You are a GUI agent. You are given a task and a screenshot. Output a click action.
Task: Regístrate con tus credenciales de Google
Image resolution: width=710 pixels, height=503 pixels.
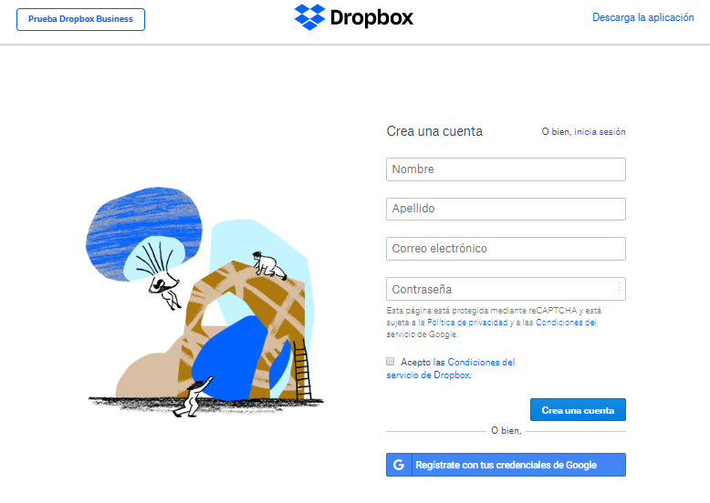coord(506,465)
